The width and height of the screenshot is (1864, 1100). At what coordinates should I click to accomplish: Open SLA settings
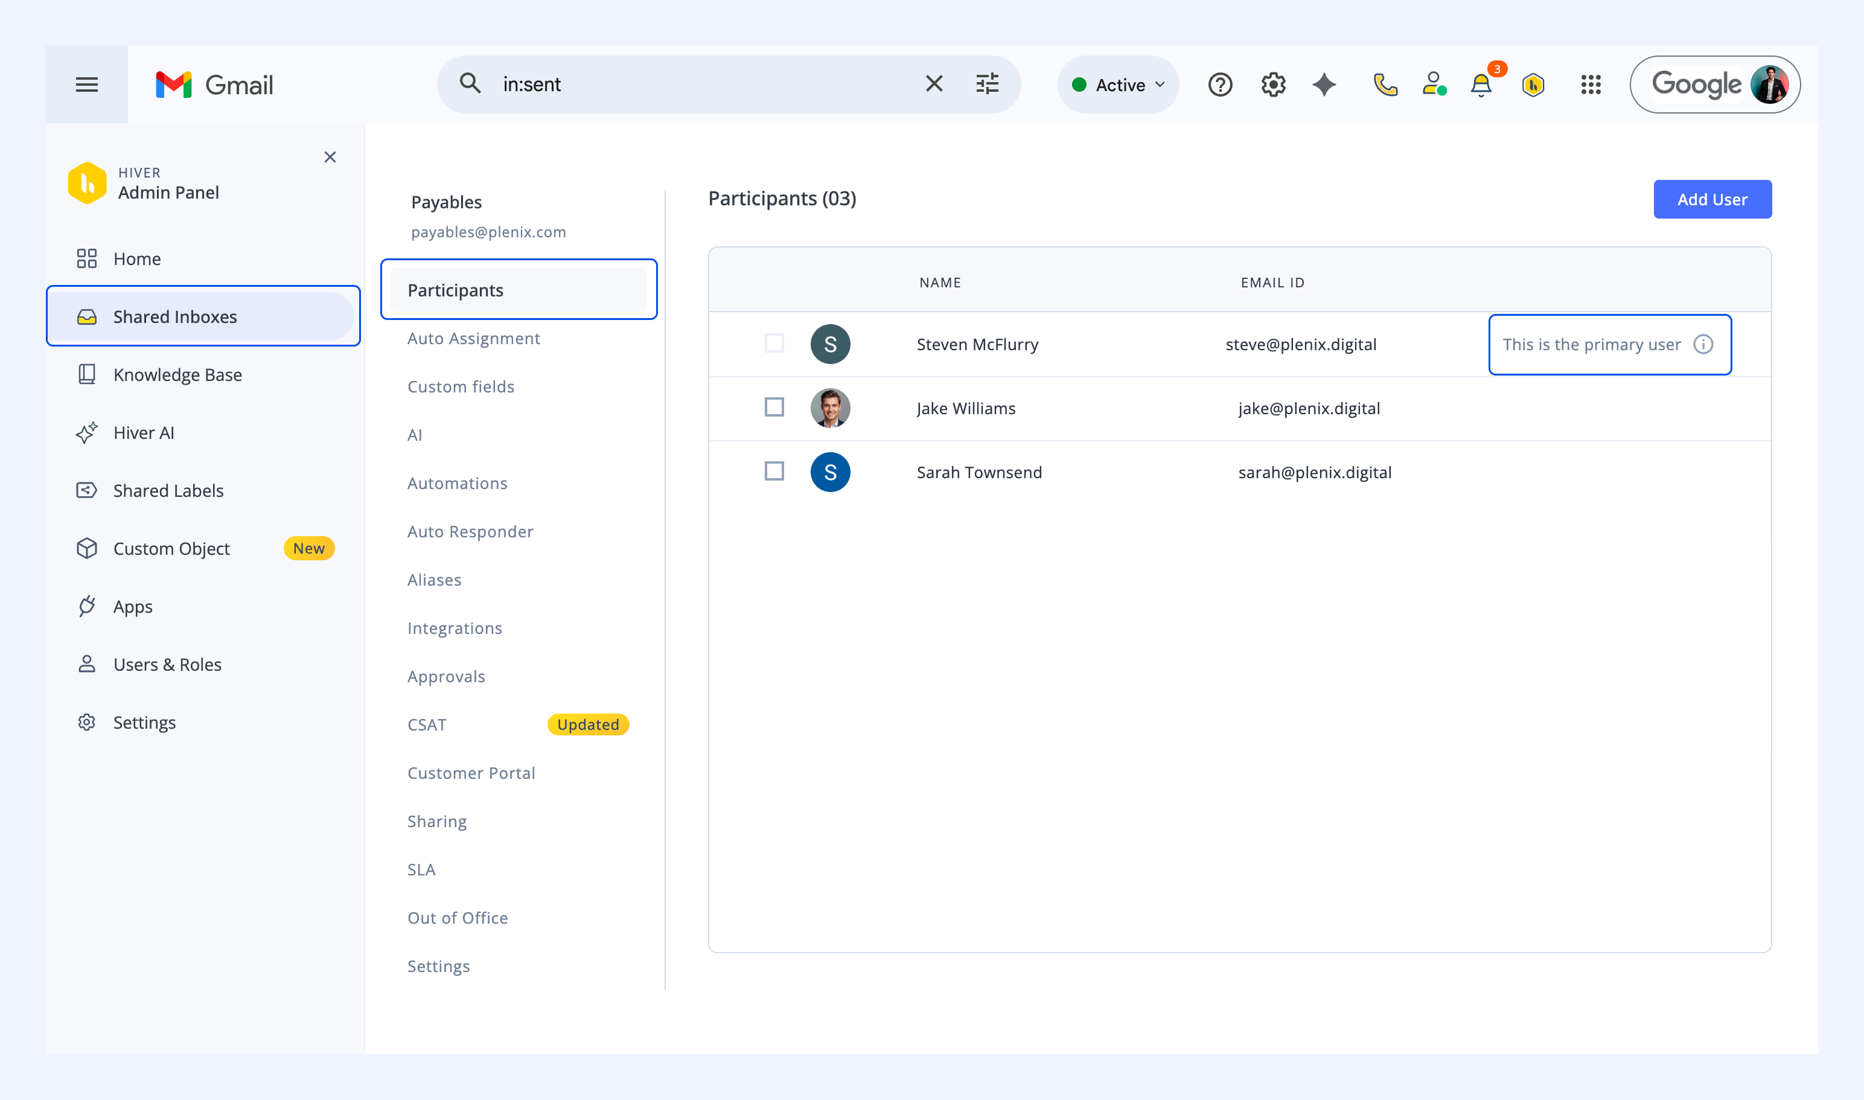coord(422,869)
